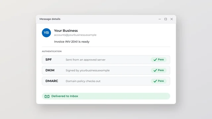Click the AUTHENTICATION section heading
The height and width of the screenshot is (119, 212).
tap(52, 52)
